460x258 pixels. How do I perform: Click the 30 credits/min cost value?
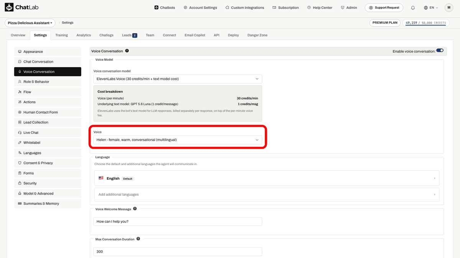point(247,98)
